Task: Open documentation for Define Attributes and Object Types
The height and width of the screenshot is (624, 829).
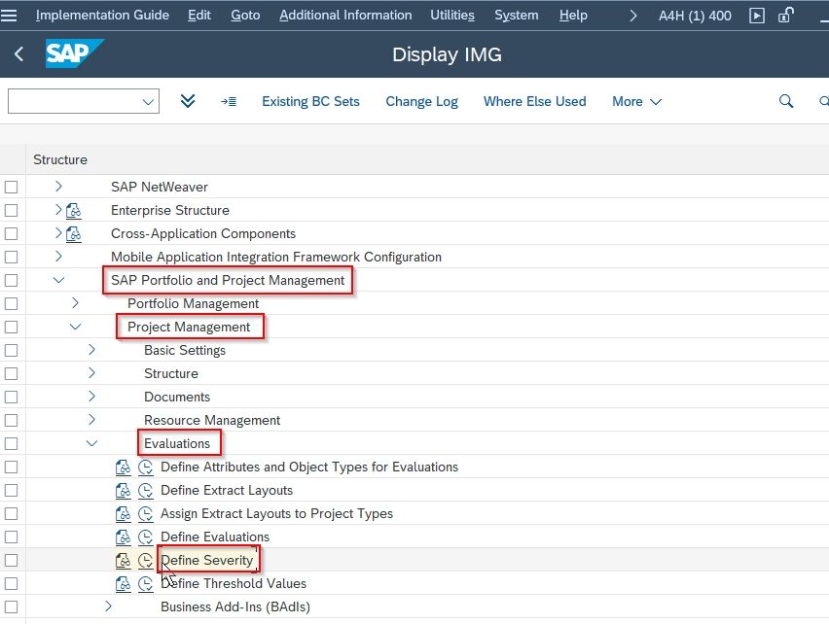Action: (123, 468)
